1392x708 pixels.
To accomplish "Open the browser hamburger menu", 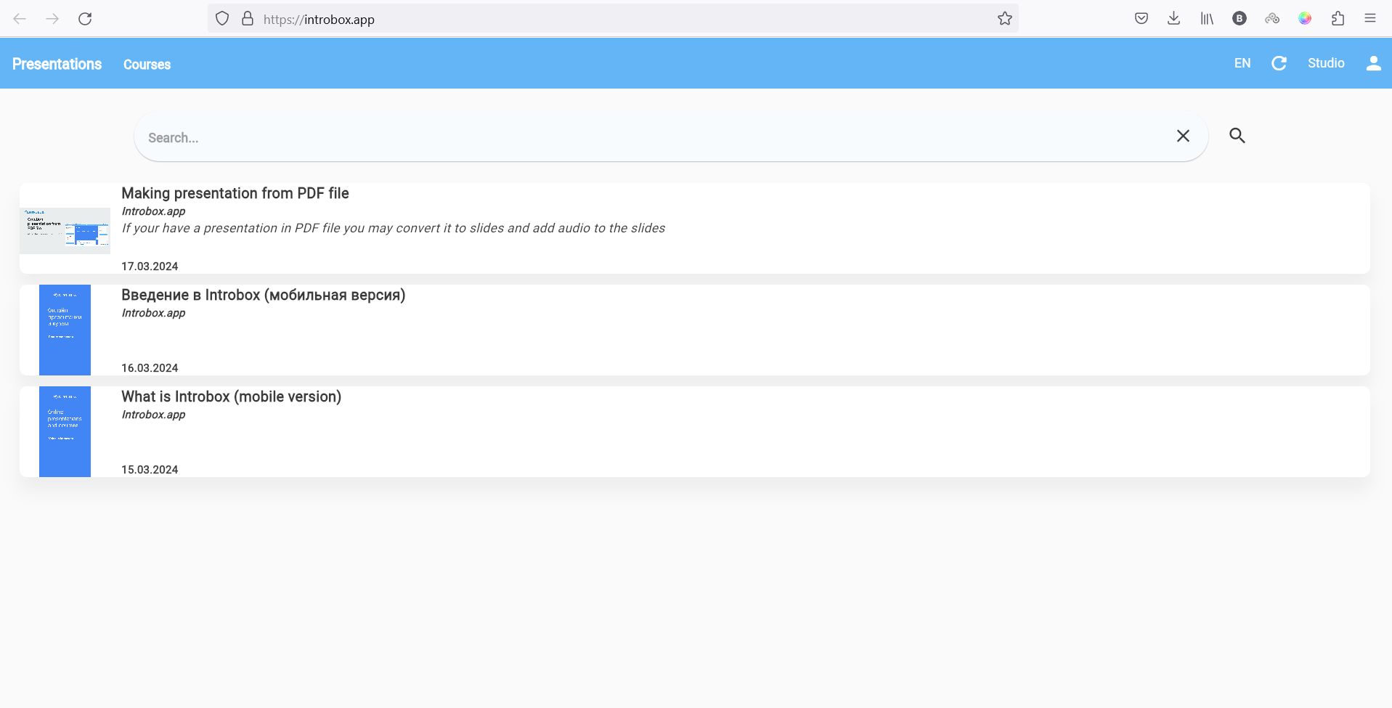I will click(1370, 19).
